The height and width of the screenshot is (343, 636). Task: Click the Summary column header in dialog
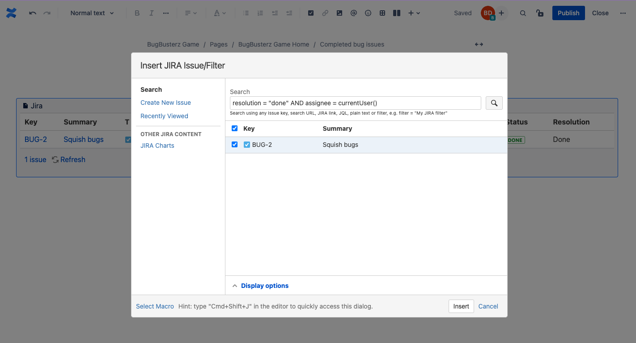coord(337,129)
